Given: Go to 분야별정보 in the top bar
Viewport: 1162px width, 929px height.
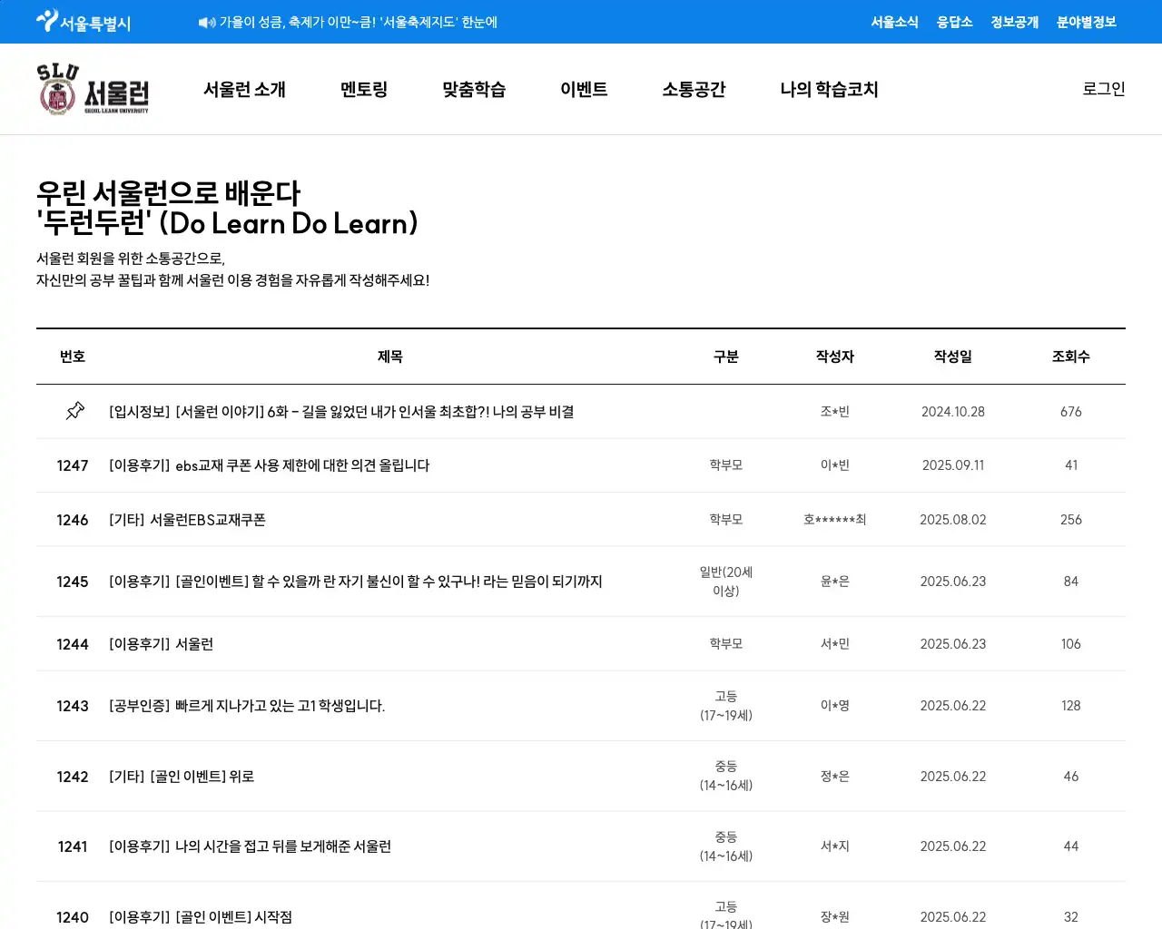Looking at the screenshot, I should click(x=1086, y=22).
